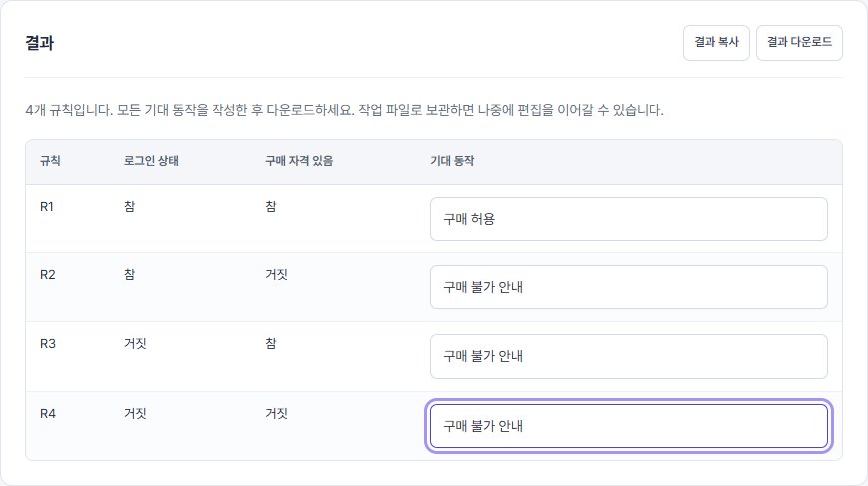Click the R2 rule label
Viewport: 868px width, 486px height.
click(47, 275)
